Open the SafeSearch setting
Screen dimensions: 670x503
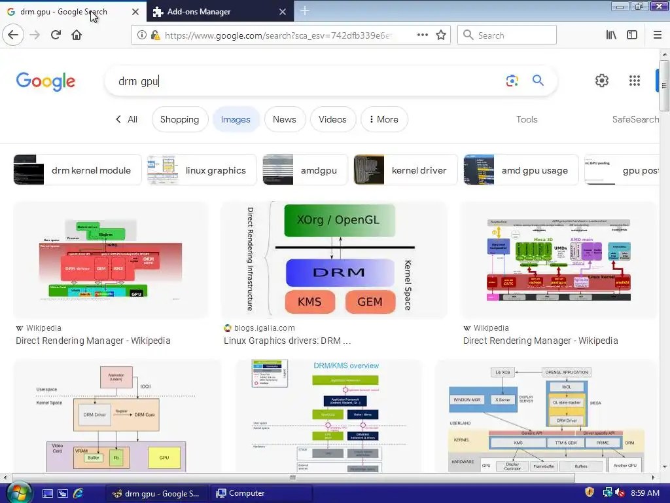pos(635,119)
